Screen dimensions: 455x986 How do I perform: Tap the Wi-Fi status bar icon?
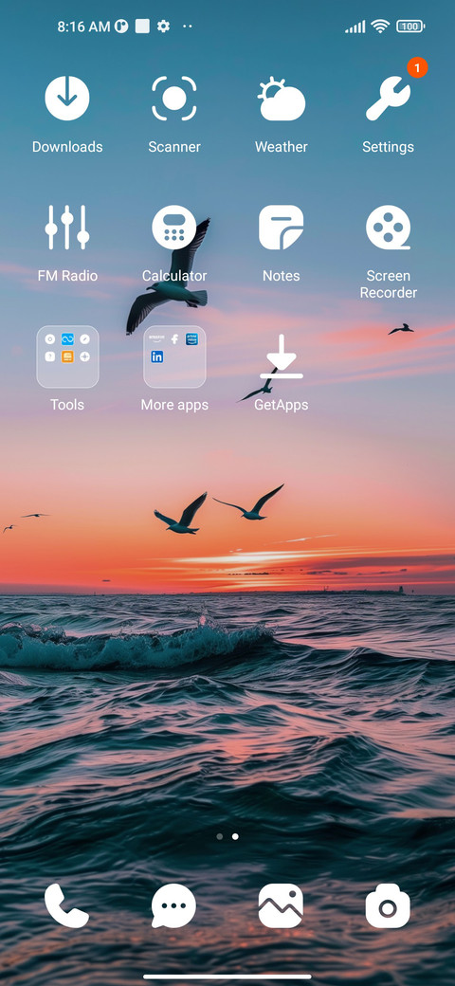point(380,26)
